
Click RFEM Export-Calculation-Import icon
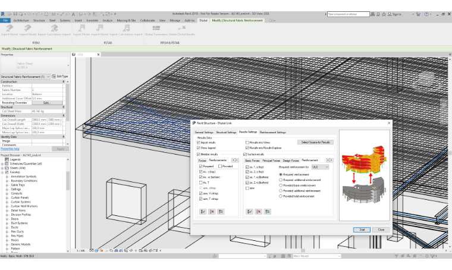(x=54, y=28)
